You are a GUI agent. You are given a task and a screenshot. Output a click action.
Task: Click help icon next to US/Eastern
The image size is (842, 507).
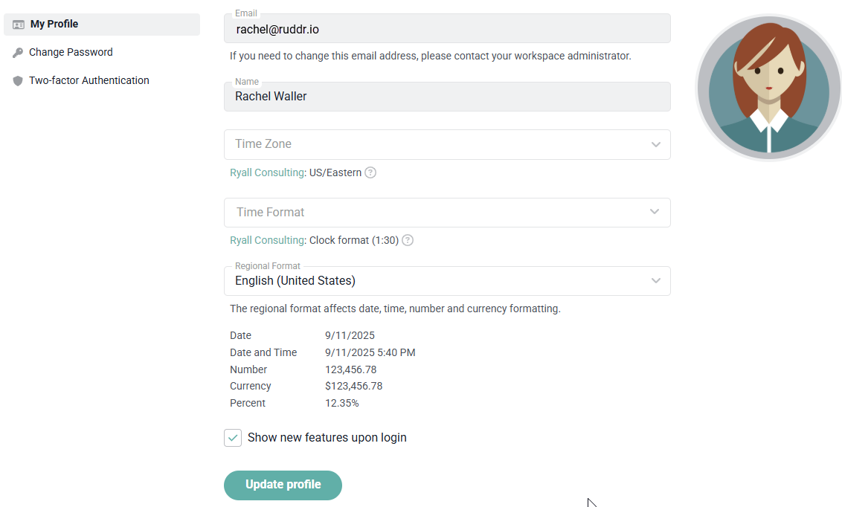(x=370, y=172)
